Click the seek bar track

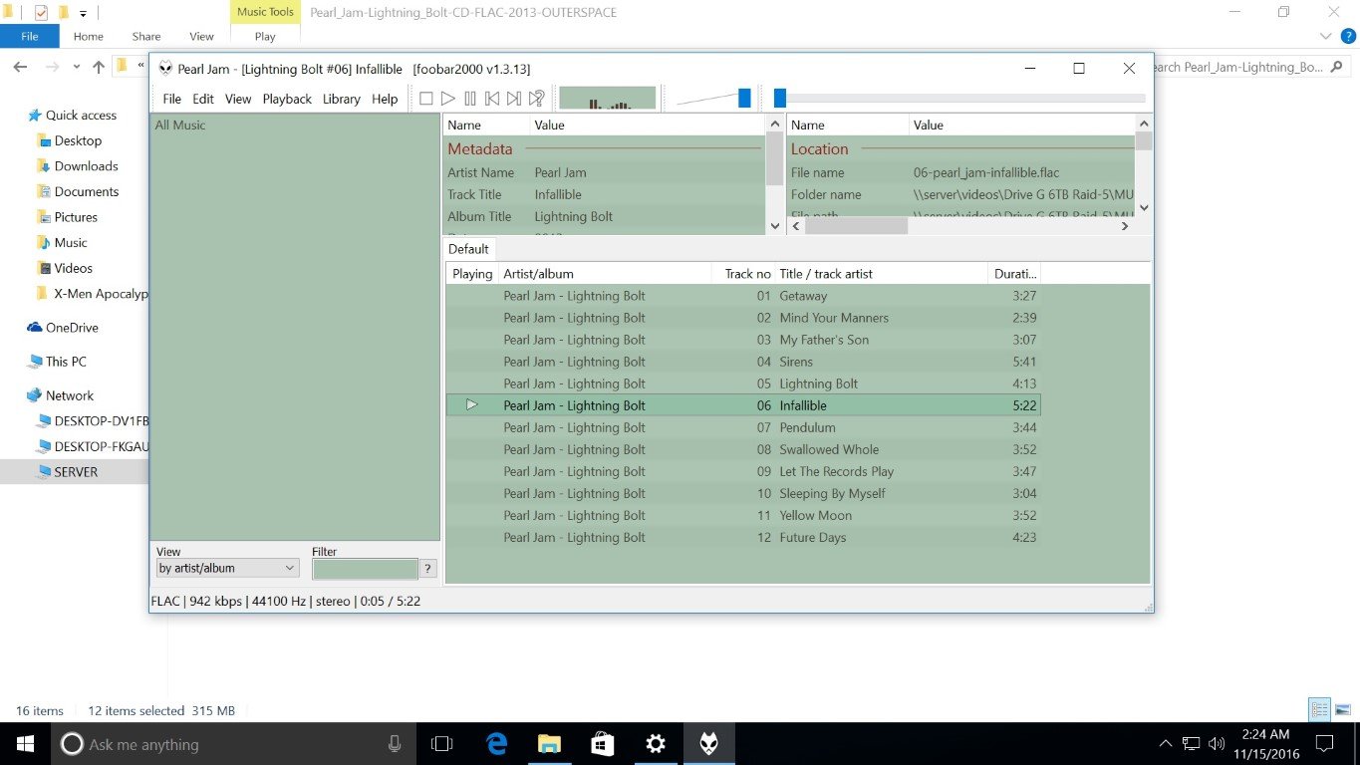coord(960,99)
